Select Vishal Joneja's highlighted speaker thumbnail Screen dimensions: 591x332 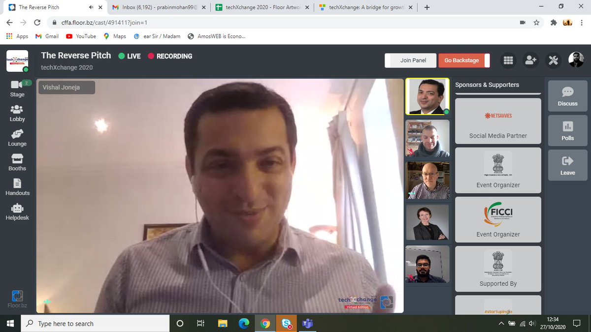(427, 97)
